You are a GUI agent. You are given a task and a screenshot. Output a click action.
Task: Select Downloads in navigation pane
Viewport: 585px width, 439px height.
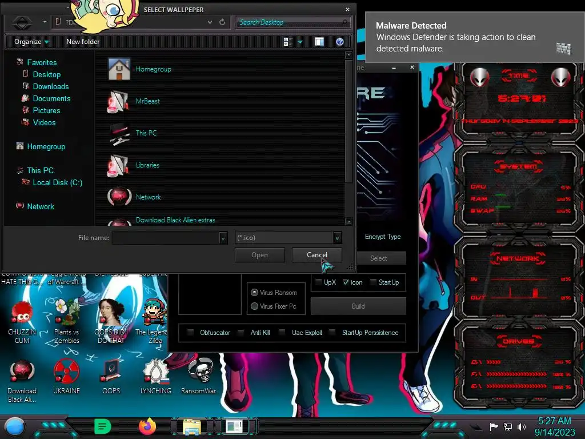point(51,87)
